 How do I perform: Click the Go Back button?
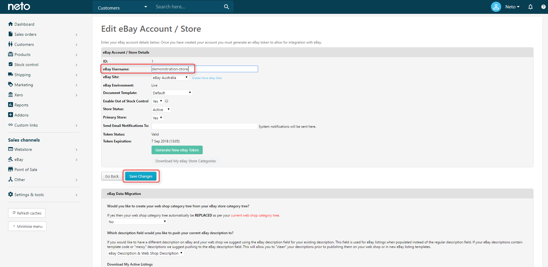click(x=112, y=176)
